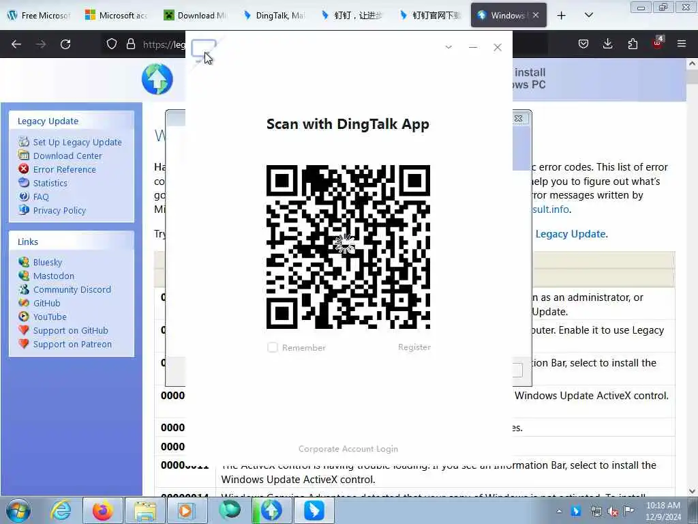
Task: Switch to Microsoft account tab
Action: click(117, 15)
